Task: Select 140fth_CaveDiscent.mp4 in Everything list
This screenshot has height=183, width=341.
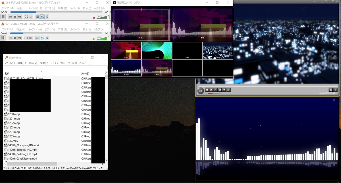Action: [x=22, y=159]
